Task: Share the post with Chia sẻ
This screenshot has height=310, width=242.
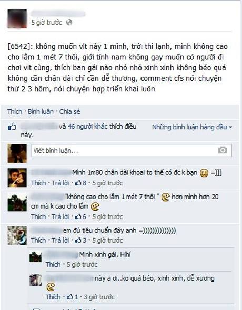Action: 69,112
